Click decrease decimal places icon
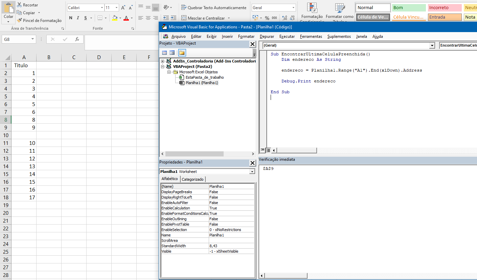477x280 pixels. tap(293, 18)
